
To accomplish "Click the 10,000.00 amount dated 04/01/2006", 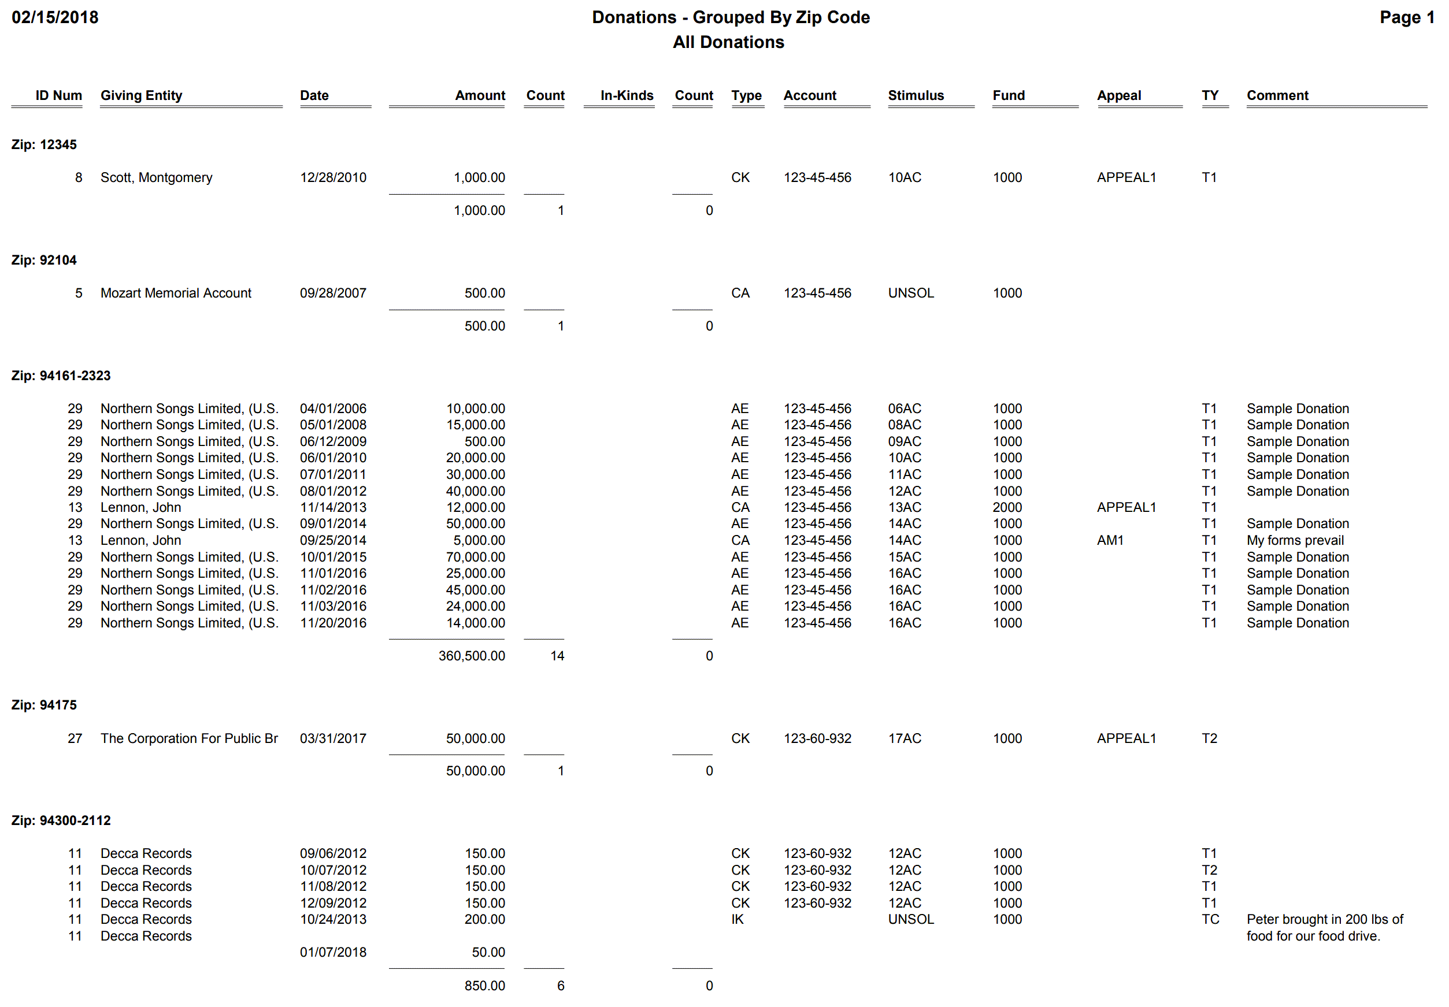I will 476,409.
